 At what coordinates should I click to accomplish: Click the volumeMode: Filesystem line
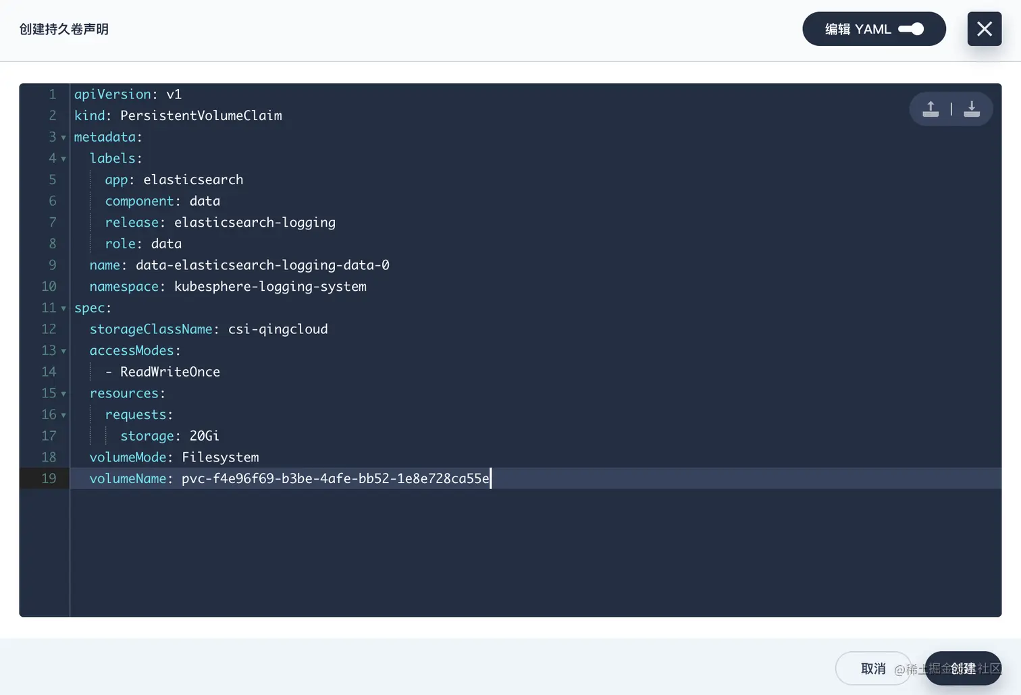174,457
